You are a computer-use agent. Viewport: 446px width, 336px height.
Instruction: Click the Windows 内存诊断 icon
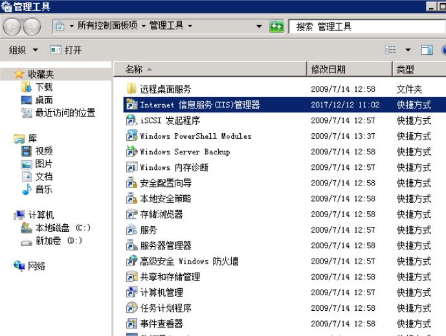point(131,167)
